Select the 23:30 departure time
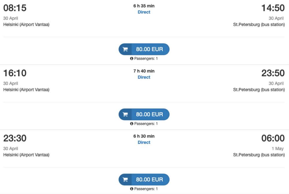 click(x=15, y=138)
